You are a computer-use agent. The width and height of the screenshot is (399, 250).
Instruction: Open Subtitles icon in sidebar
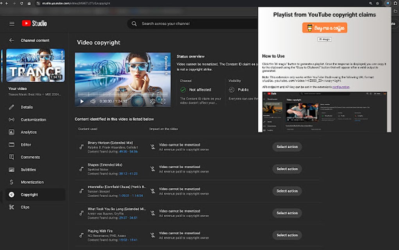[11, 170]
